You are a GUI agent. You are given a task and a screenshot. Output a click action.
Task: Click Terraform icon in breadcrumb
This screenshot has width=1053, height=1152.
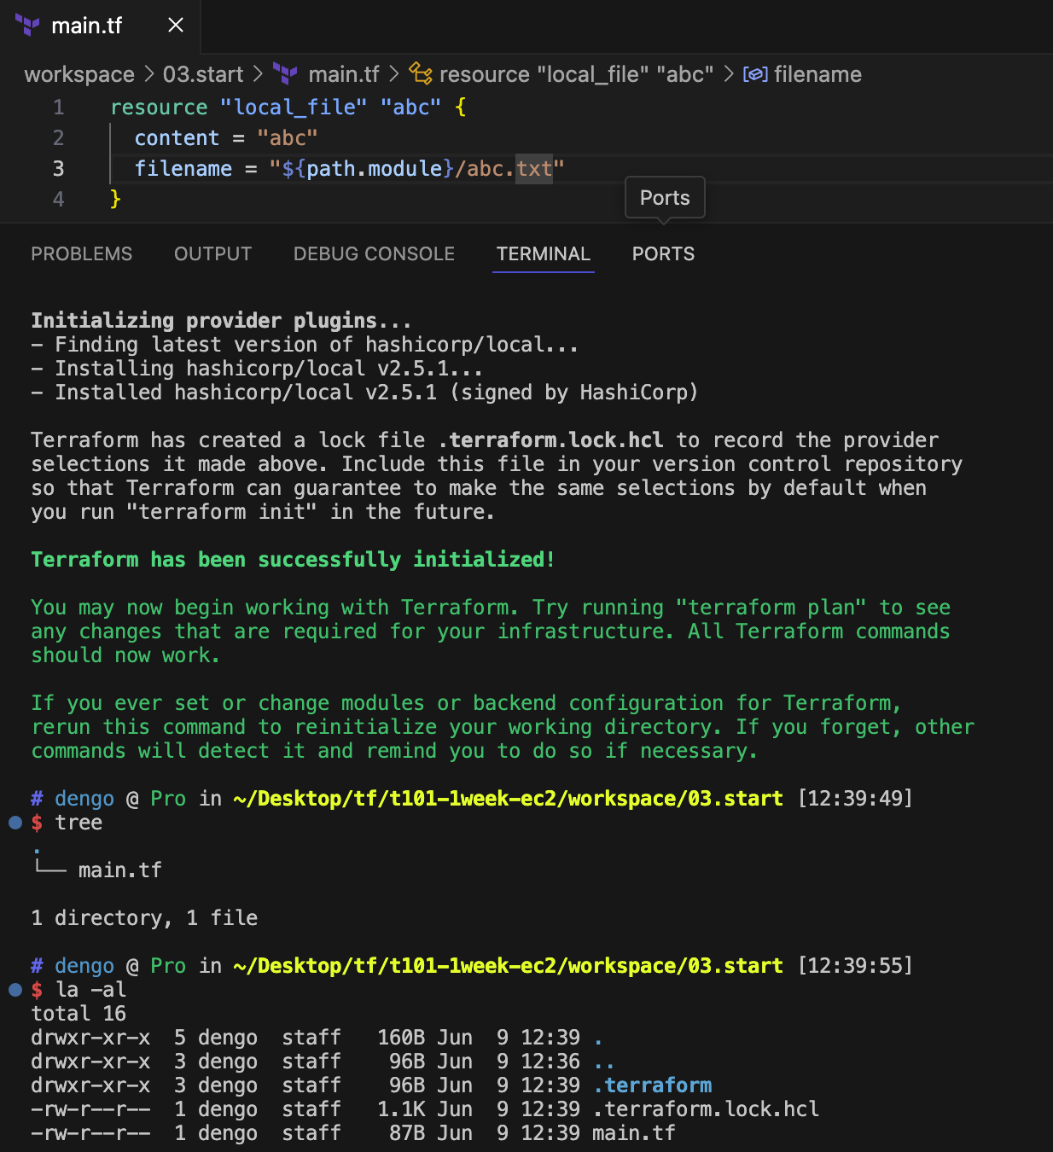pyautogui.click(x=285, y=74)
